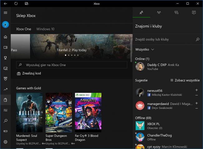Add nereus456 as friend with plus

pos(196,90)
